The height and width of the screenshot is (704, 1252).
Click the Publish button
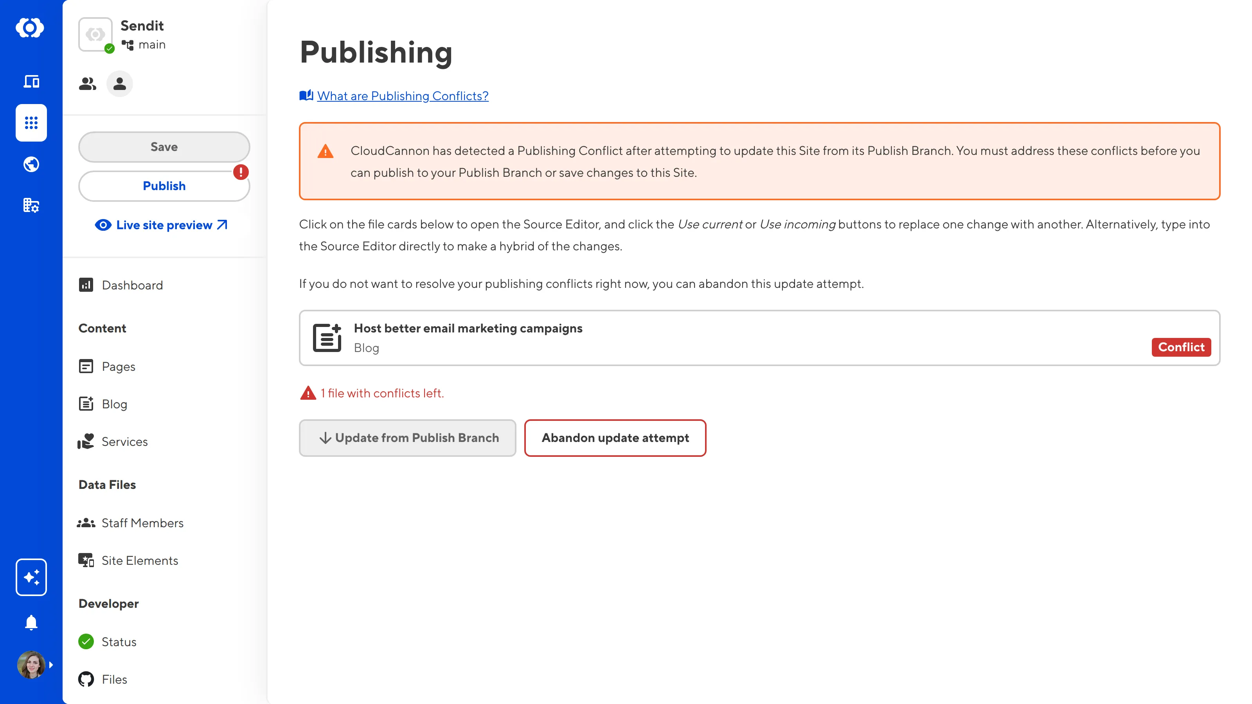coord(164,186)
